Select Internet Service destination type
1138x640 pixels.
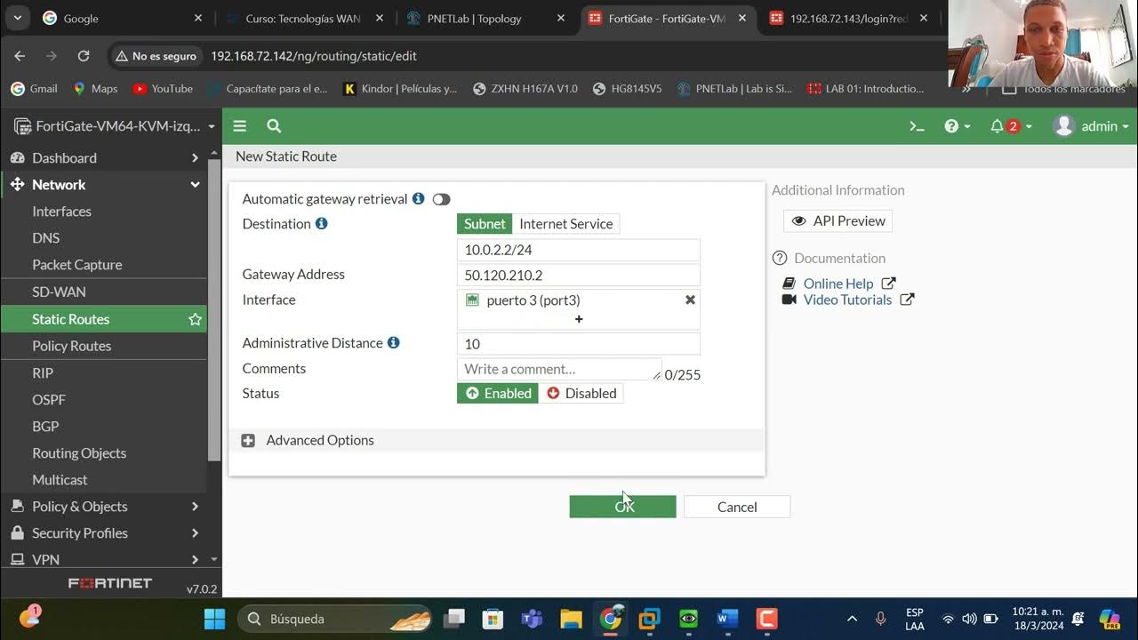(565, 224)
